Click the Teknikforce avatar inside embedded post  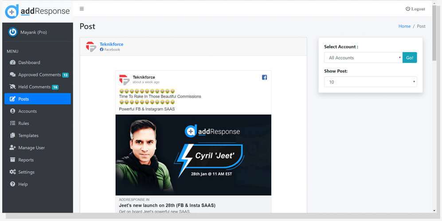[x=124, y=80]
